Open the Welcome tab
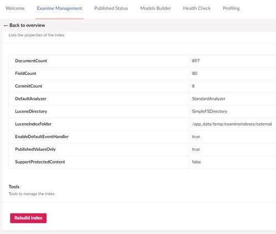Screen dimensions: 276x234 point(15,8)
